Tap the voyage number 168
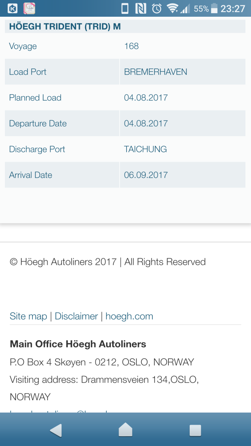 tap(131, 46)
